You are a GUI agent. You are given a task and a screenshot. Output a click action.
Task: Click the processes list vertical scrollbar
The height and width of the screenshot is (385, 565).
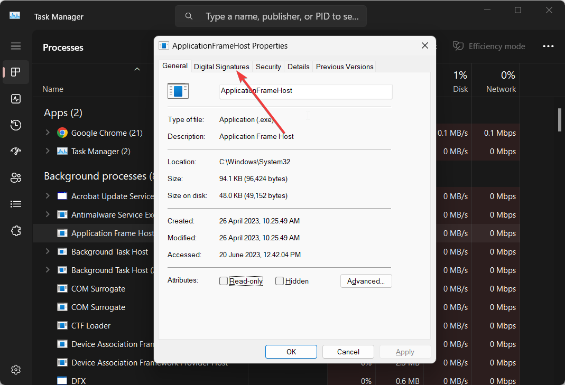click(560, 120)
